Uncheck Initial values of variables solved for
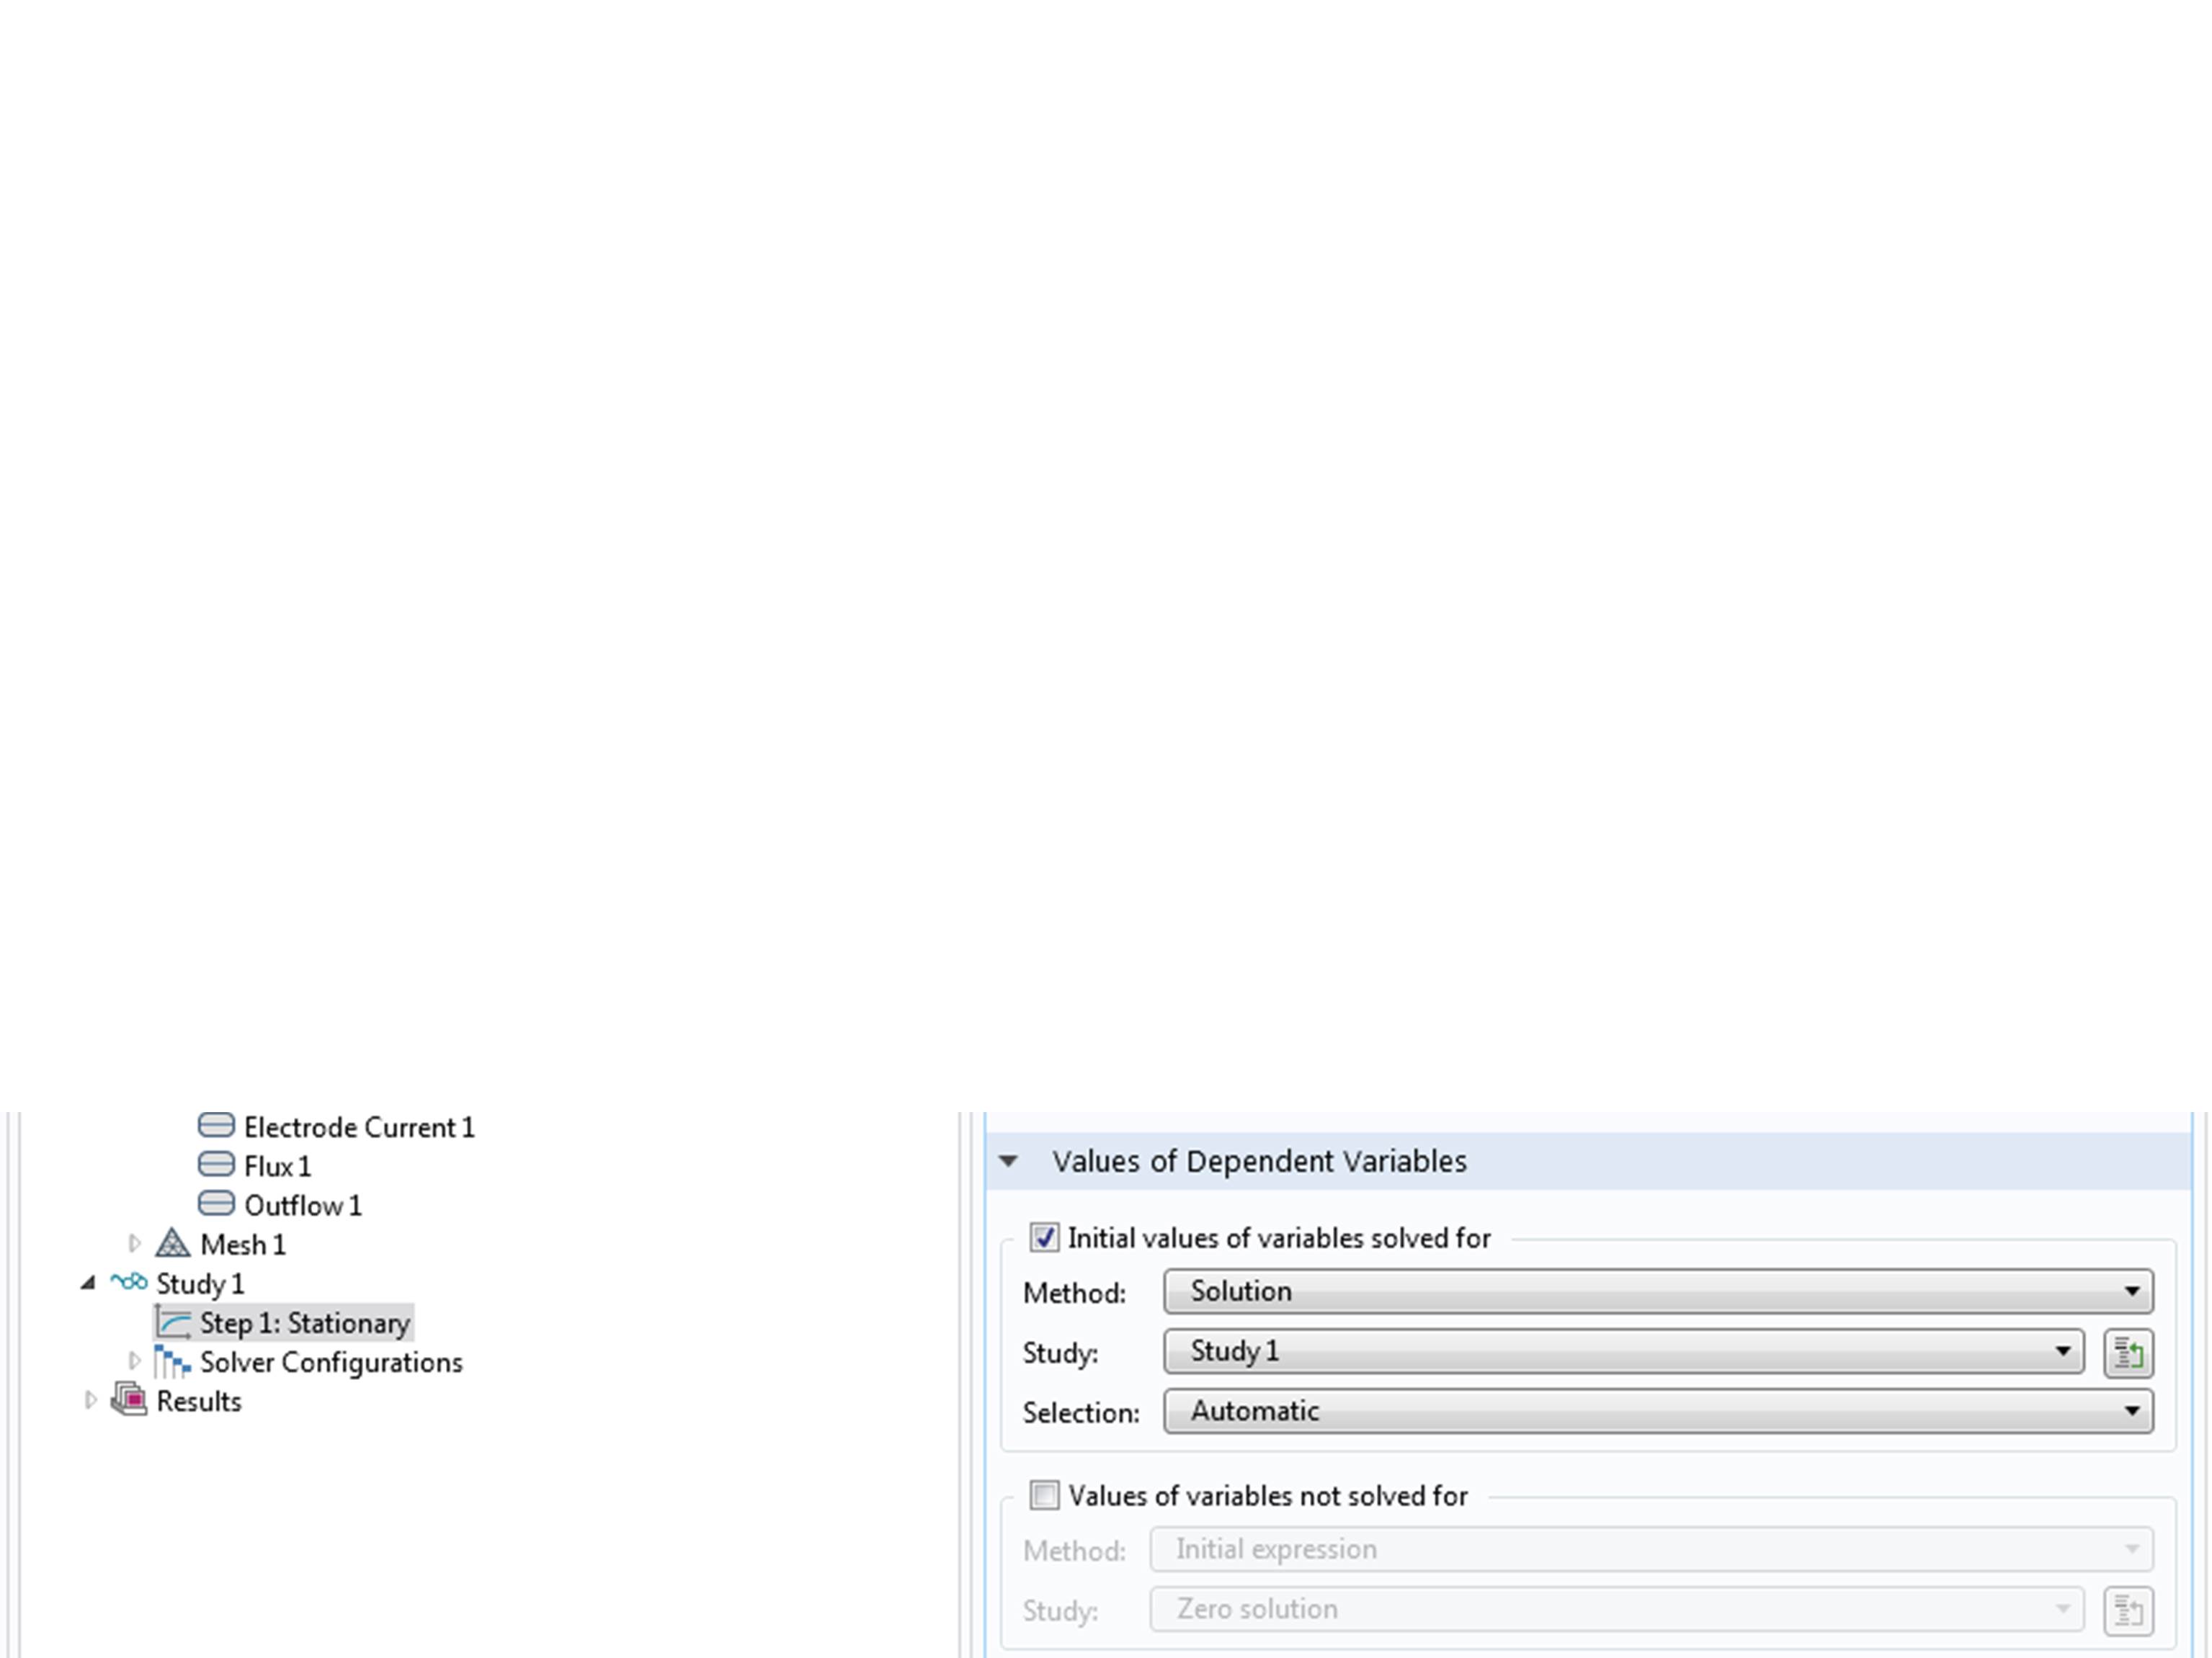This screenshot has width=2212, height=1658. (x=1044, y=1238)
